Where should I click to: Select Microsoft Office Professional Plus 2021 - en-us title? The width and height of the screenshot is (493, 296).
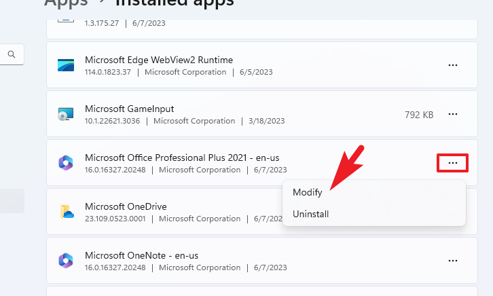tap(182, 158)
